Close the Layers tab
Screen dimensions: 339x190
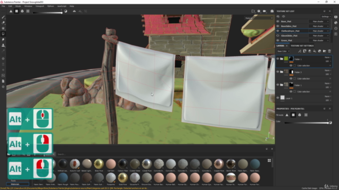click(x=287, y=46)
